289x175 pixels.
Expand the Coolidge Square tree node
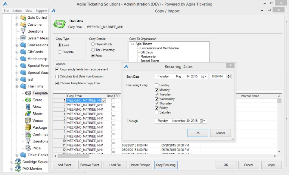[11, 162]
